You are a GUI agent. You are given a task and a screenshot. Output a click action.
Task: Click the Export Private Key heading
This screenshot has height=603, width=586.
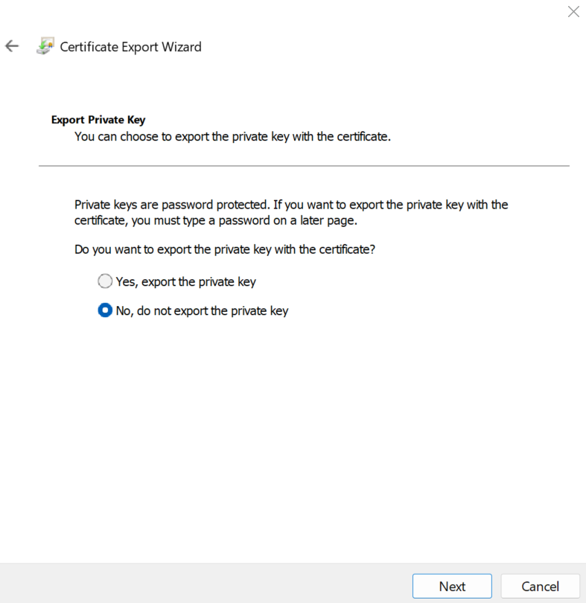pyautogui.click(x=98, y=120)
